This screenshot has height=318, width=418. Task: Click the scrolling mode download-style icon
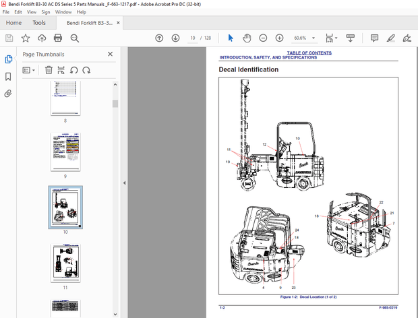[351, 38]
